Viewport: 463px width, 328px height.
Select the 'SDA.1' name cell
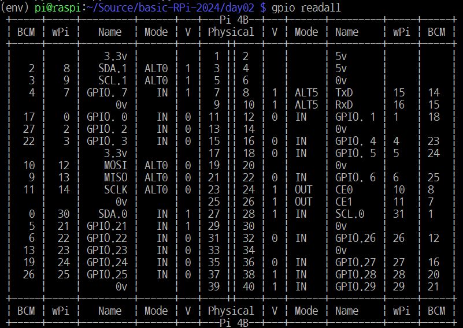tap(113, 69)
